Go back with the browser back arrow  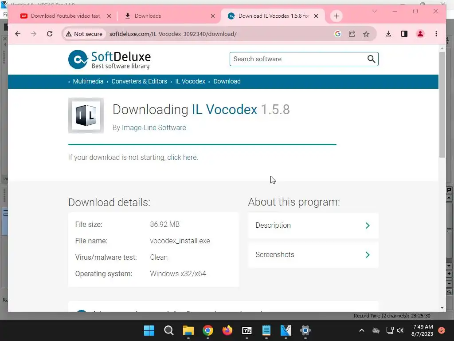pyautogui.click(x=18, y=34)
